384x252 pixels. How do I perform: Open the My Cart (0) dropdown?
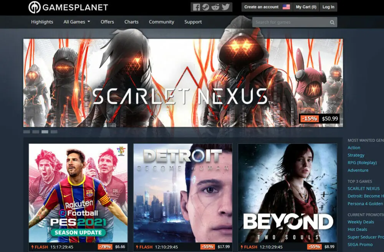306,7
